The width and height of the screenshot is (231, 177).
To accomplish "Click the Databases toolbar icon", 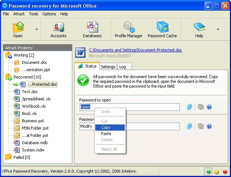I will coord(92,27).
